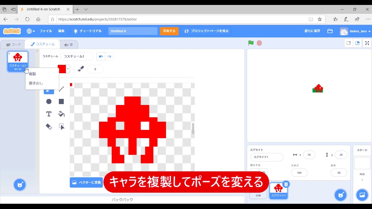Edit the project title Untitled-6
This screenshot has width=372, height=209.
tap(133, 31)
